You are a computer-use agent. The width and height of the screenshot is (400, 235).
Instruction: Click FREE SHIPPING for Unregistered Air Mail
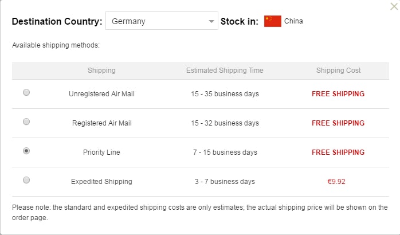pyautogui.click(x=338, y=94)
